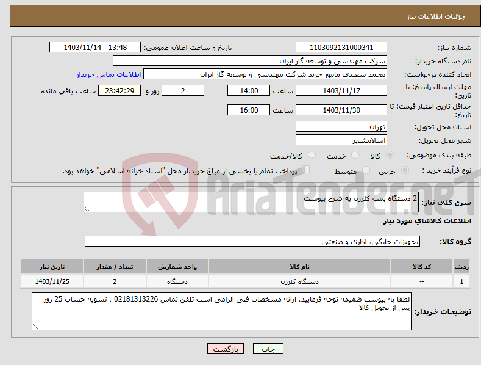Click the بازگشت back button
This screenshot has width=481, height=365.
pos(226,349)
